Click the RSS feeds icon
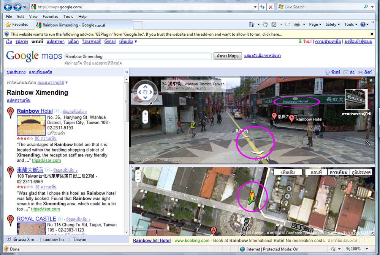The height and width of the screenshot is (255, 380). coord(274,25)
